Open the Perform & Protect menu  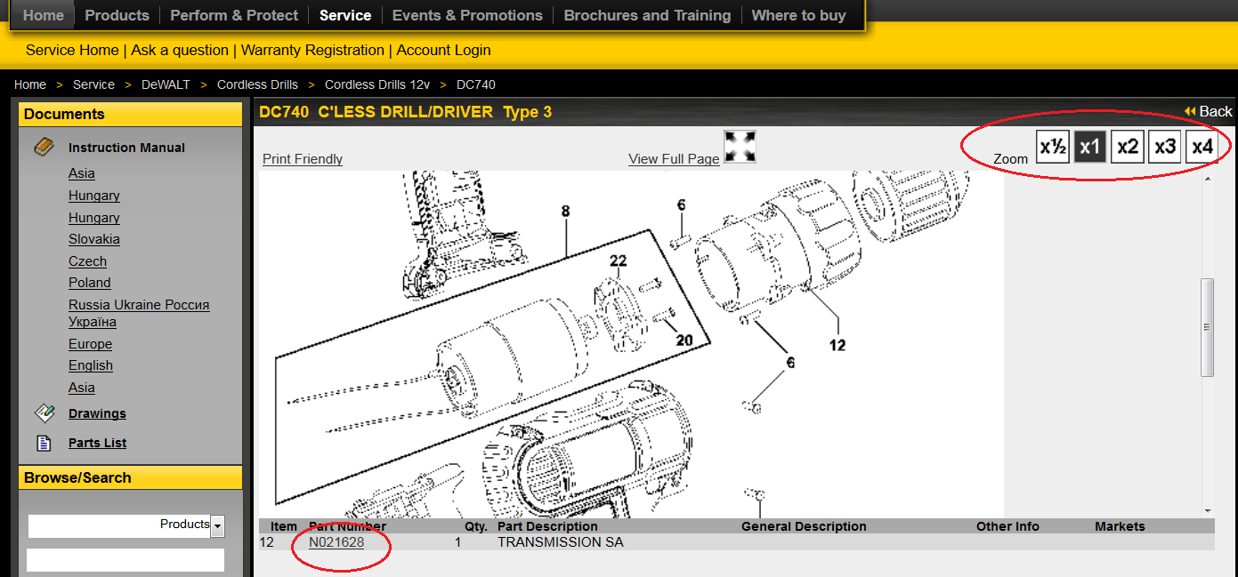pos(234,15)
